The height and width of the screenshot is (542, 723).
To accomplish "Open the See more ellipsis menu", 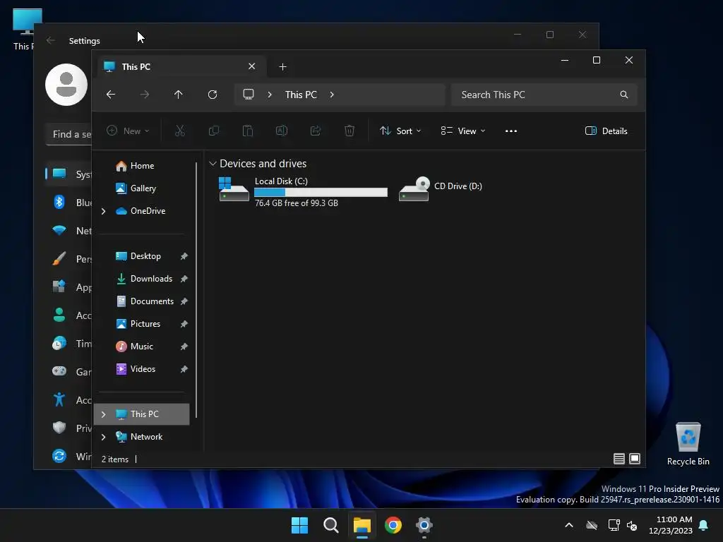I will coord(511,131).
